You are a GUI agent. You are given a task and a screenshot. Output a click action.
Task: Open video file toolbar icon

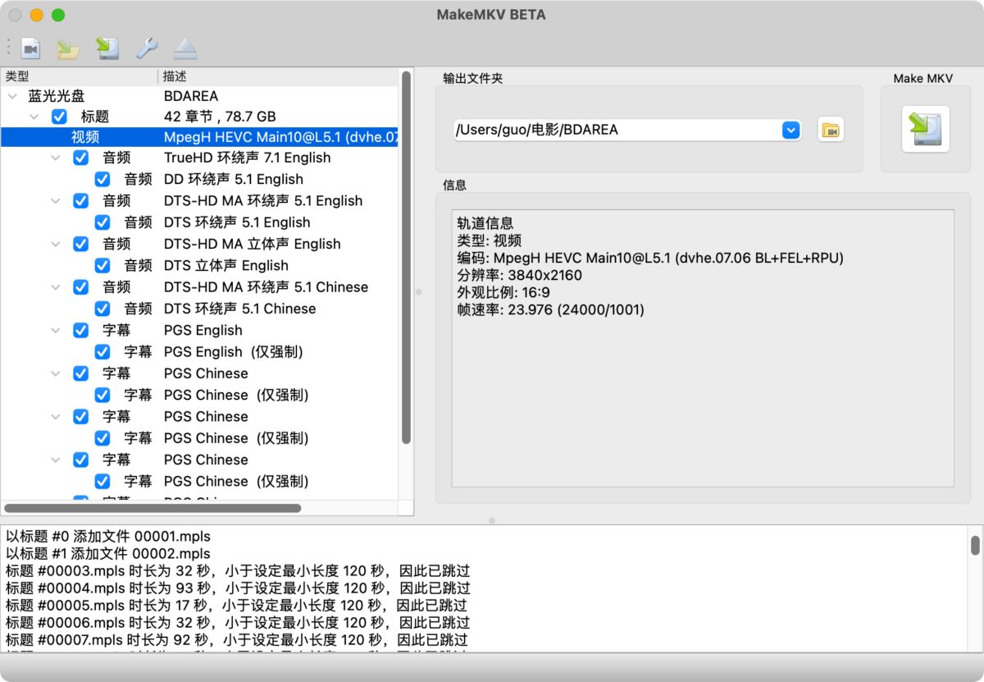click(30, 48)
